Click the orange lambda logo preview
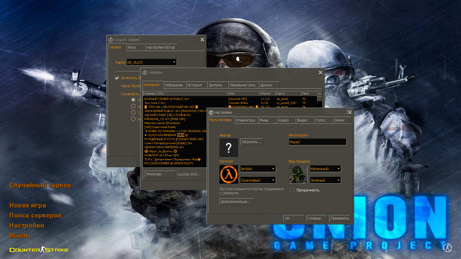 229,174
